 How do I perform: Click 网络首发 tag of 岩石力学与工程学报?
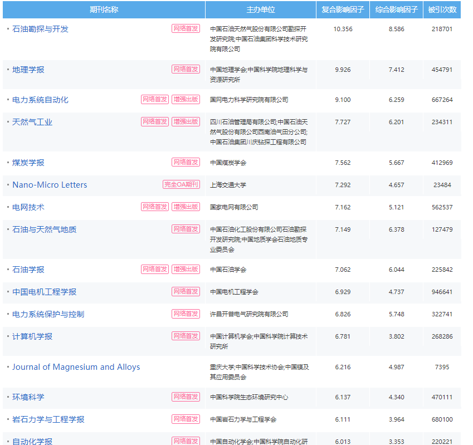coord(186,419)
